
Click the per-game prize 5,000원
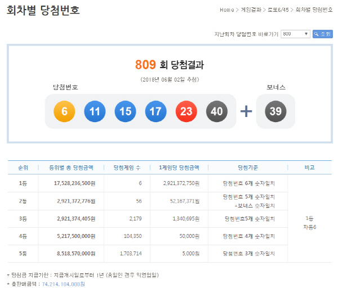click(191, 254)
